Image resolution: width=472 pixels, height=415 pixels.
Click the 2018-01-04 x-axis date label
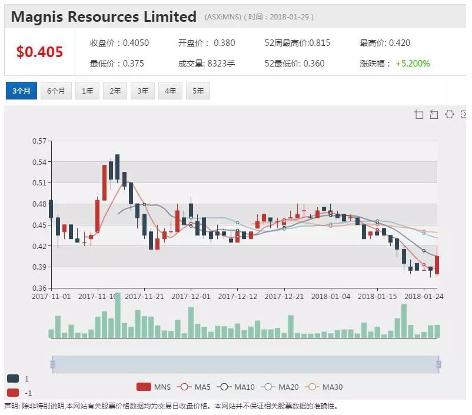331,296
